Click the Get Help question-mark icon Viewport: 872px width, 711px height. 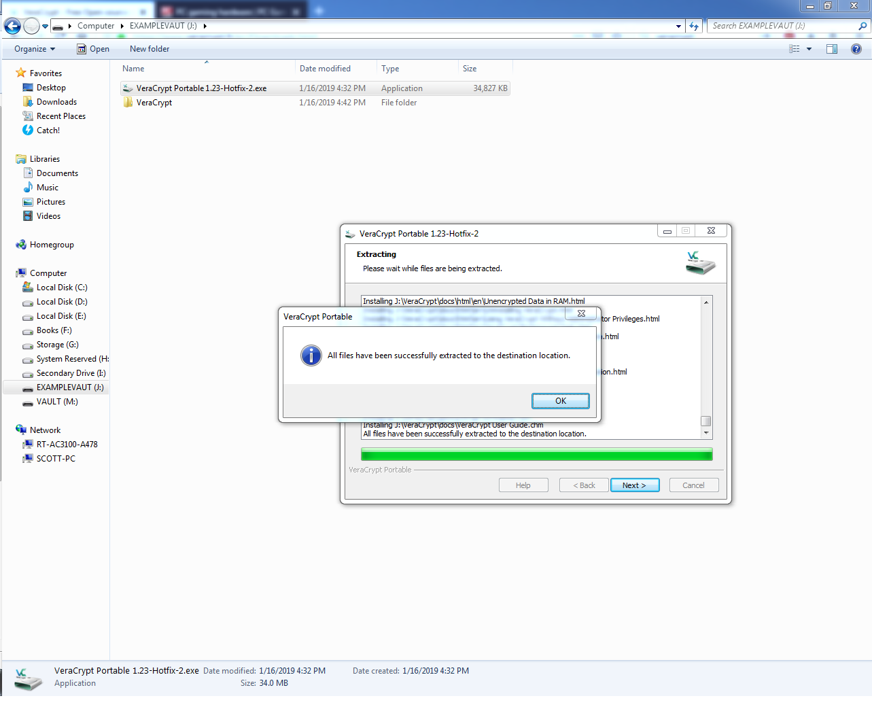click(x=854, y=48)
